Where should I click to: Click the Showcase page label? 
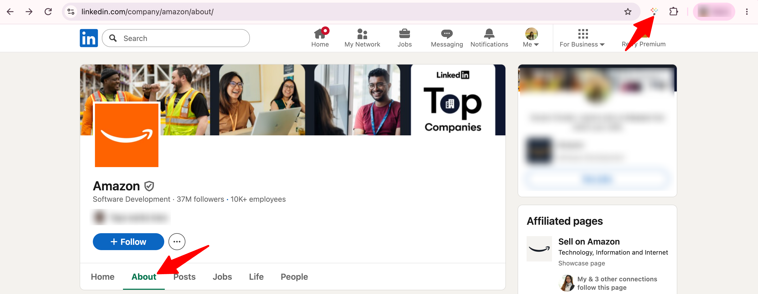pyautogui.click(x=581, y=263)
